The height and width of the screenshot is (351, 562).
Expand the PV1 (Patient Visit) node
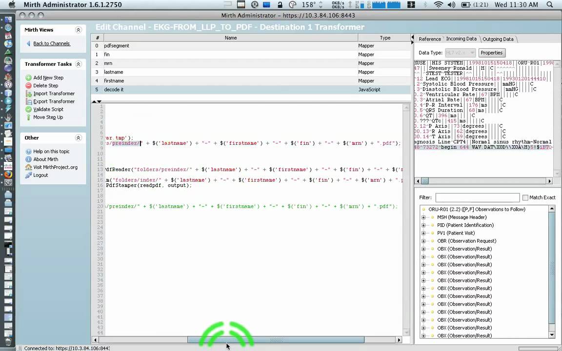click(423, 233)
